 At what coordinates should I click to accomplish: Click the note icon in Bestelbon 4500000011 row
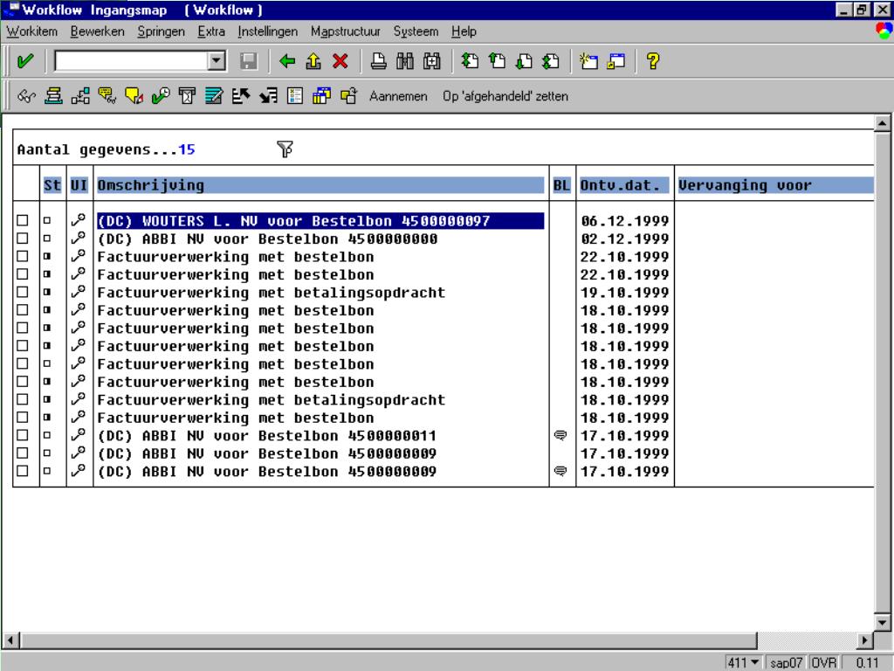(x=560, y=436)
